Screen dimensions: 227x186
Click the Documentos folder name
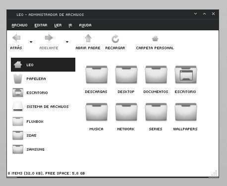pyautogui.click(x=156, y=92)
